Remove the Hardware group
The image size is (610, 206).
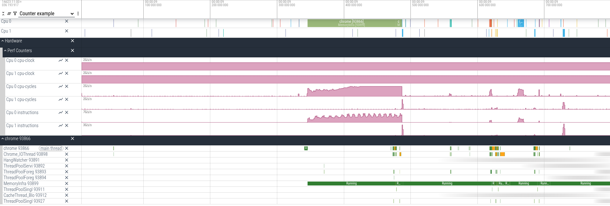pyautogui.click(x=72, y=41)
